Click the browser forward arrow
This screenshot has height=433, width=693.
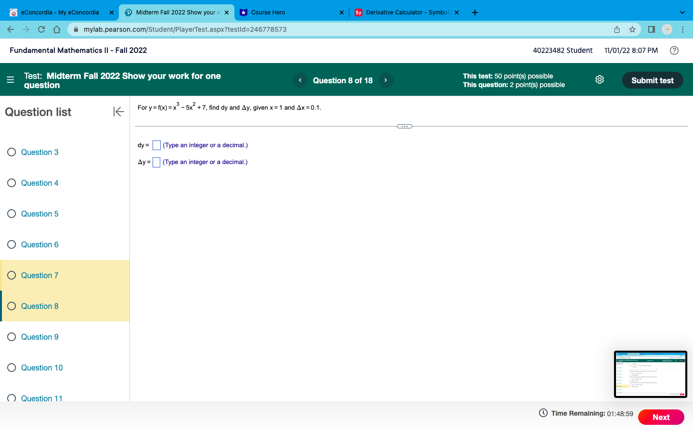tap(26, 29)
